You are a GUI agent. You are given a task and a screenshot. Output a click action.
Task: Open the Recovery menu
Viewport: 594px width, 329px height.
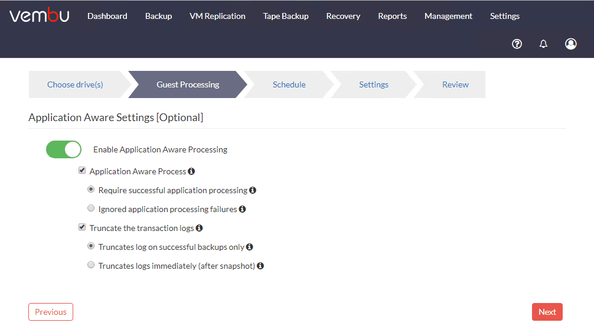click(343, 16)
